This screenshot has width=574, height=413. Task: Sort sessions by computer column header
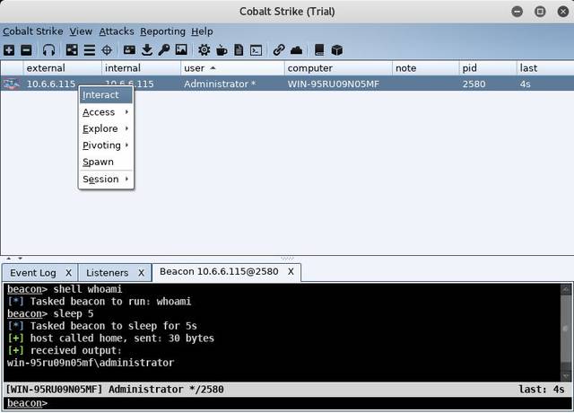pyautogui.click(x=338, y=68)
